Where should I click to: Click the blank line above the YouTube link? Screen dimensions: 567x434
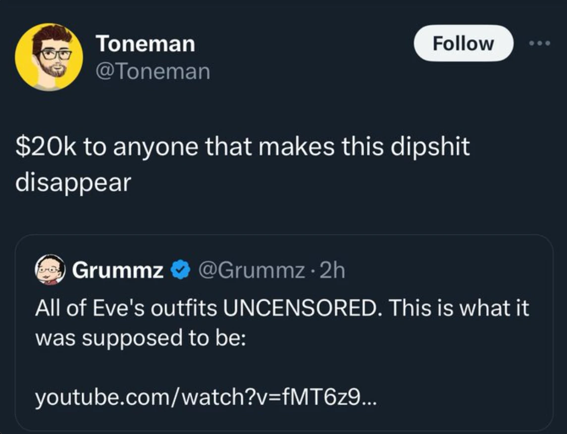pyautogui.click(x=198, y=367)
